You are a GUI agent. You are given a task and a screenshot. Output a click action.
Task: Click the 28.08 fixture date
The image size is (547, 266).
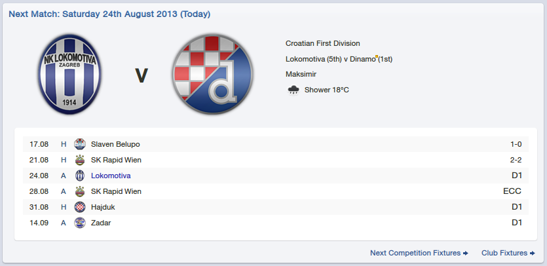coord(39,191)
